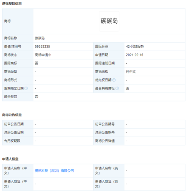Open applicant link 腾讯科技（深圳）有限公司
The width and height of the screenshot is (187, 192).
[54, 170]
